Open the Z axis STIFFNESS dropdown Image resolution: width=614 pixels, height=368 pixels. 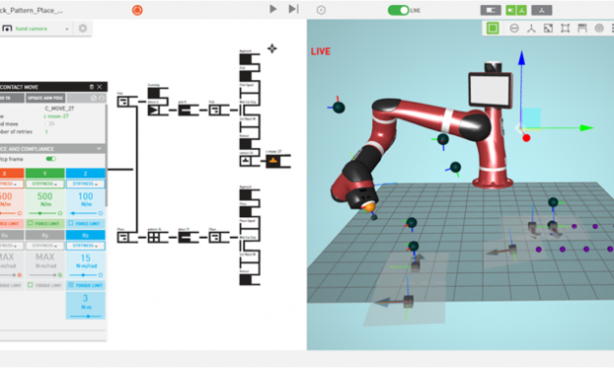pos(85,184)
